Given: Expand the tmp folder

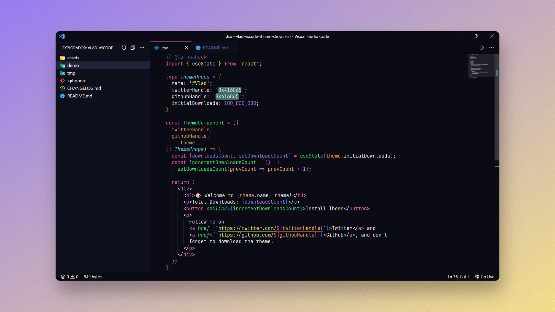Looking at the screenshot, I should tap(103, 73).
